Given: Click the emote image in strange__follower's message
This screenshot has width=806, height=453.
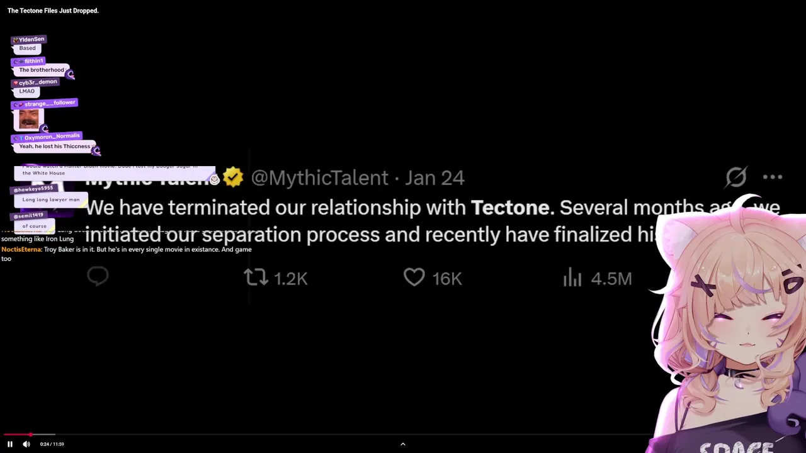Looking at the screenshot, I should (28, 119).
